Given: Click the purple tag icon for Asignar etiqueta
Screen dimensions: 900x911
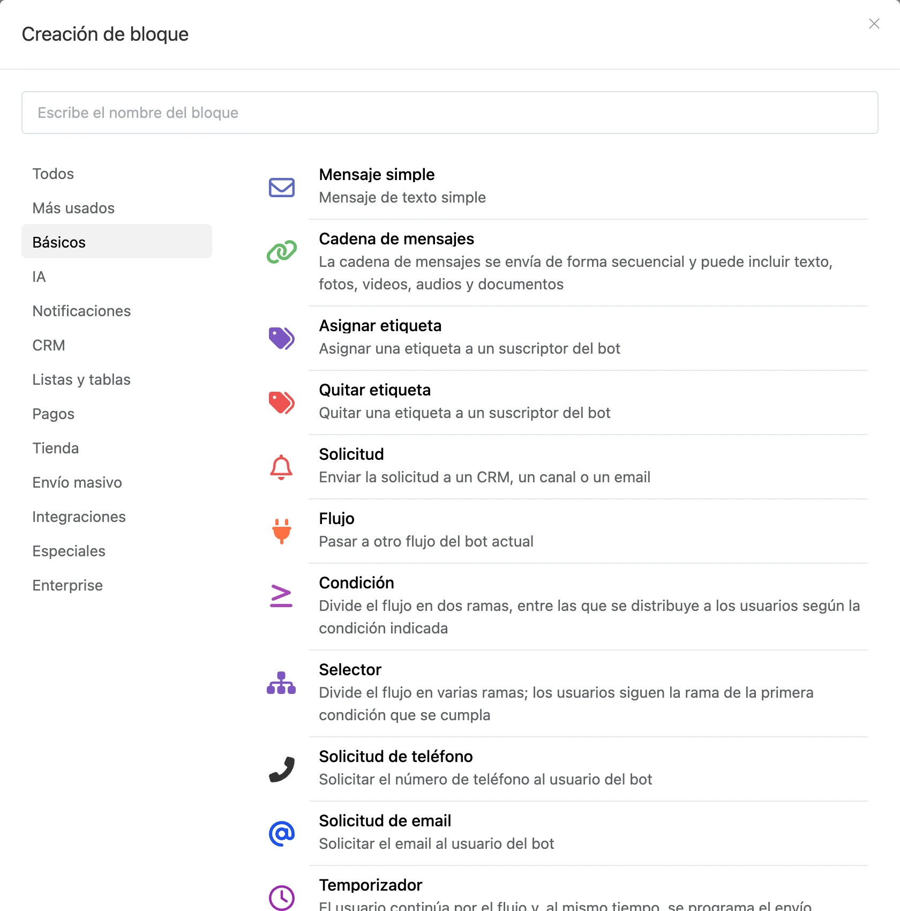Looking at the screenshot, I should [281, 338].
